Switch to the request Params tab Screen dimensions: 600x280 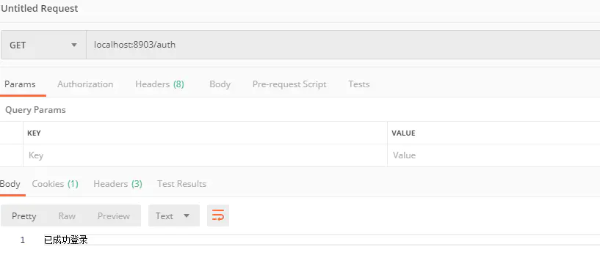coord(21,84)
